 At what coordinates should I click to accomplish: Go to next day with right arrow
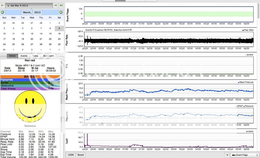tap(55, 5)
